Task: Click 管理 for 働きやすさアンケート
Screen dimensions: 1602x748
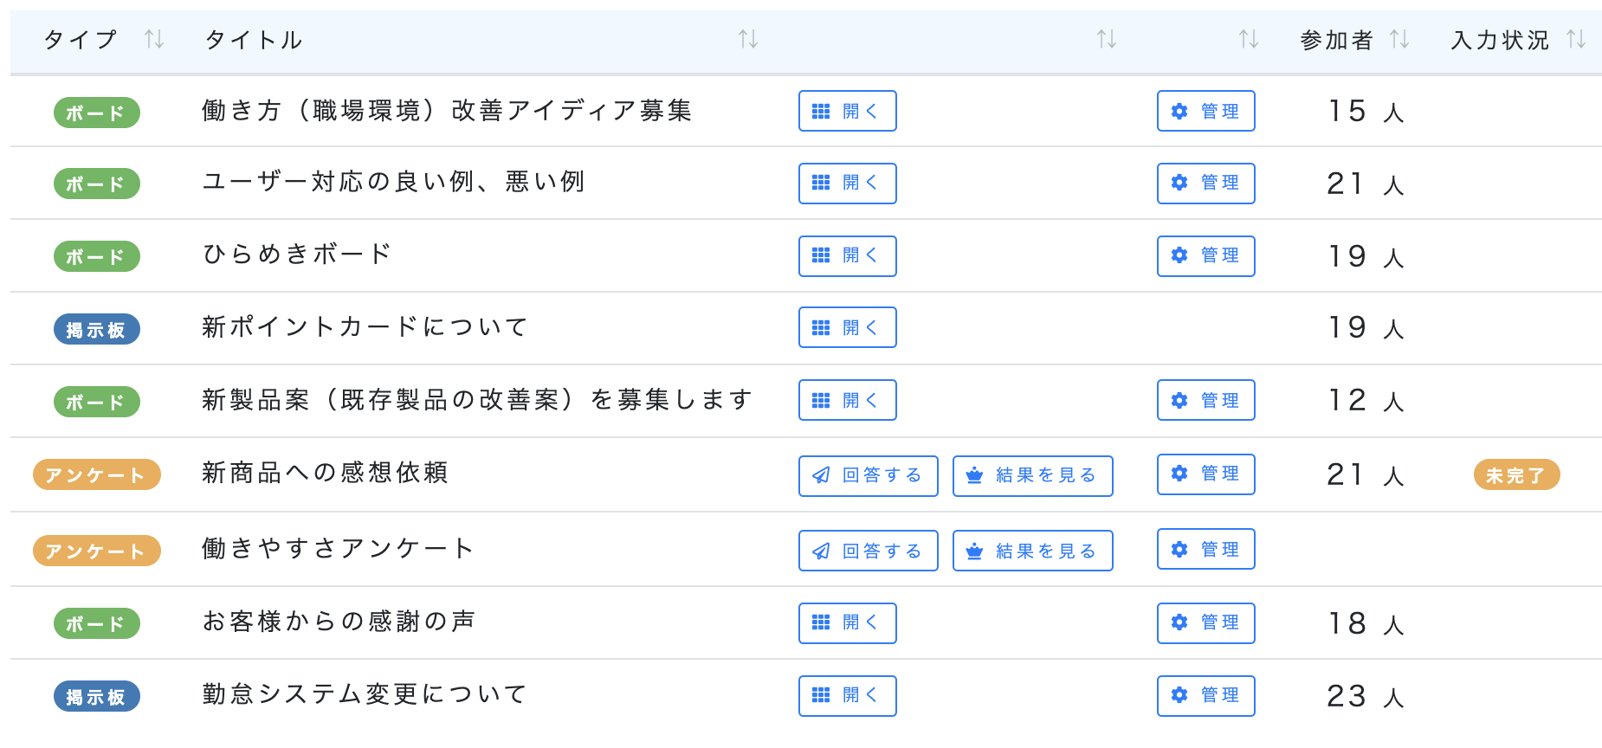Action: point(1205,549)
